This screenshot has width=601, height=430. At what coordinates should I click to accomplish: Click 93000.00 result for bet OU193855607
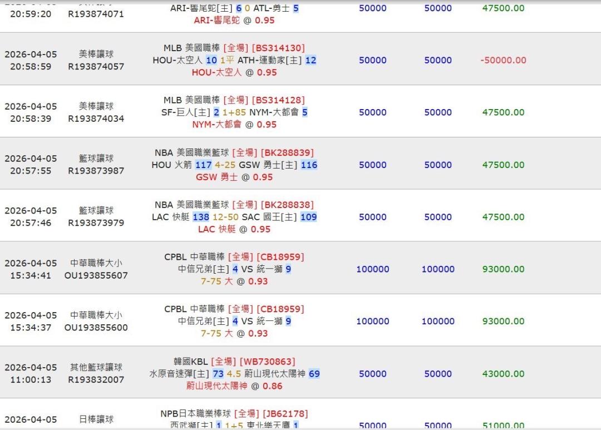[x=503, y=269]
